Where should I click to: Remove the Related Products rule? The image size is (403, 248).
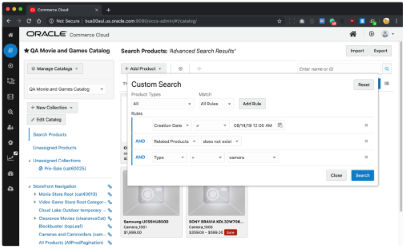[x=366, y=141]
